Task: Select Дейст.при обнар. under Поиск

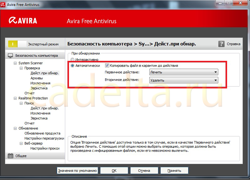Action: [x=45, y=108]
